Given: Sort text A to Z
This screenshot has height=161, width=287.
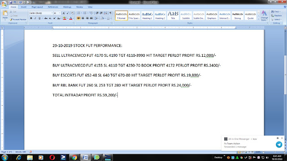Looking at the screenshot, I should click(106, 13).
